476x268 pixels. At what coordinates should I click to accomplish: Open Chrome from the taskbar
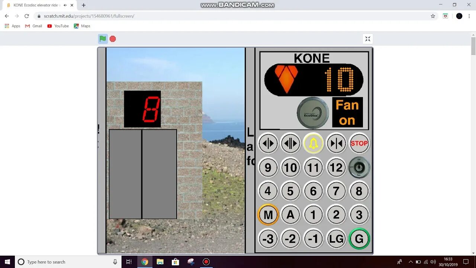[145, 262]
